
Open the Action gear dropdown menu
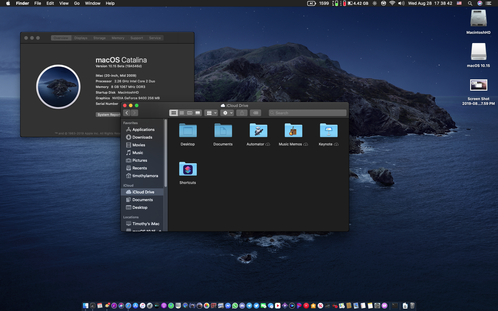(227, 113)
